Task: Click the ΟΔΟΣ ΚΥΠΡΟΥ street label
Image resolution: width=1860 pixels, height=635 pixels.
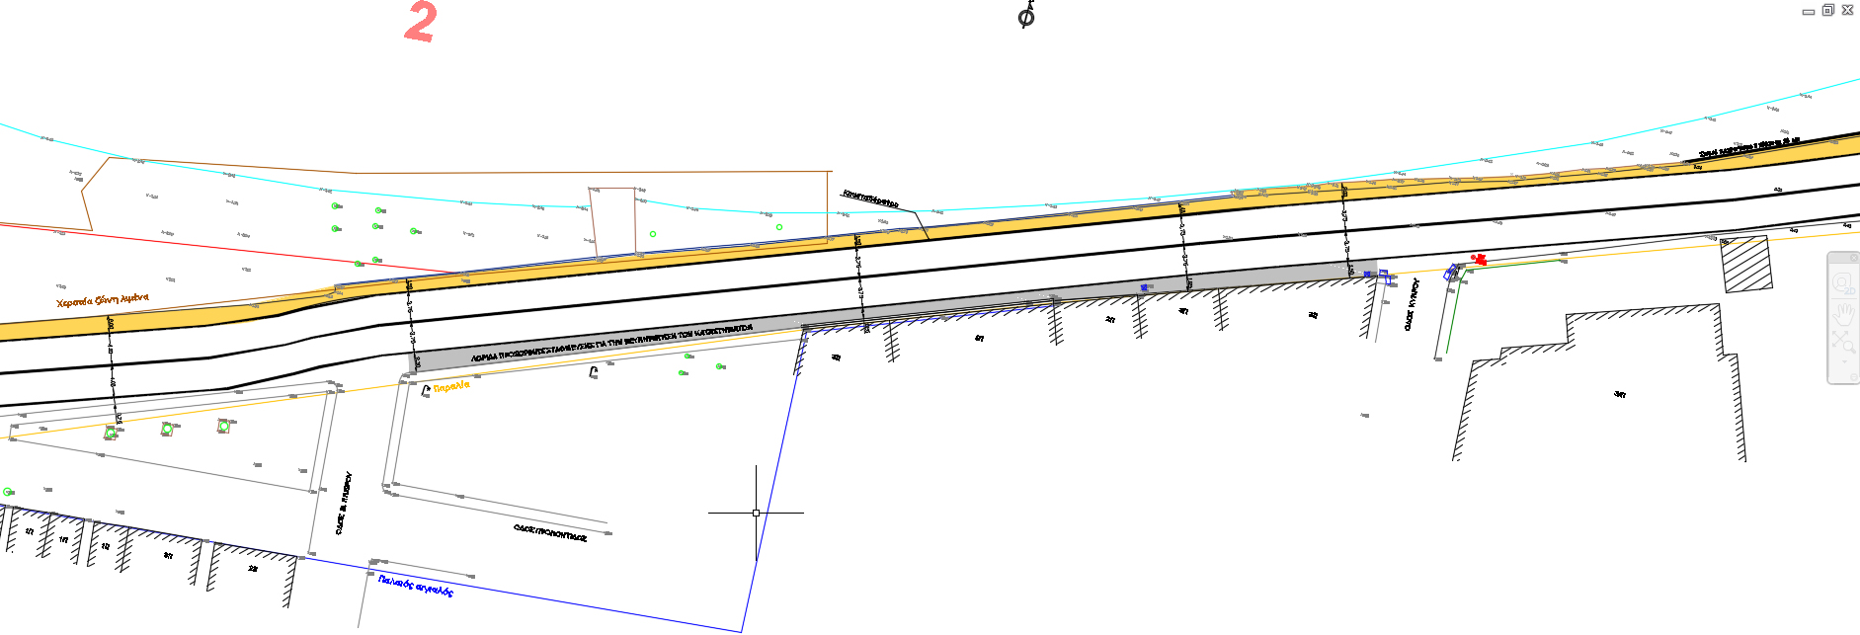Action: pyautogui.click(x=1412, y=303)
